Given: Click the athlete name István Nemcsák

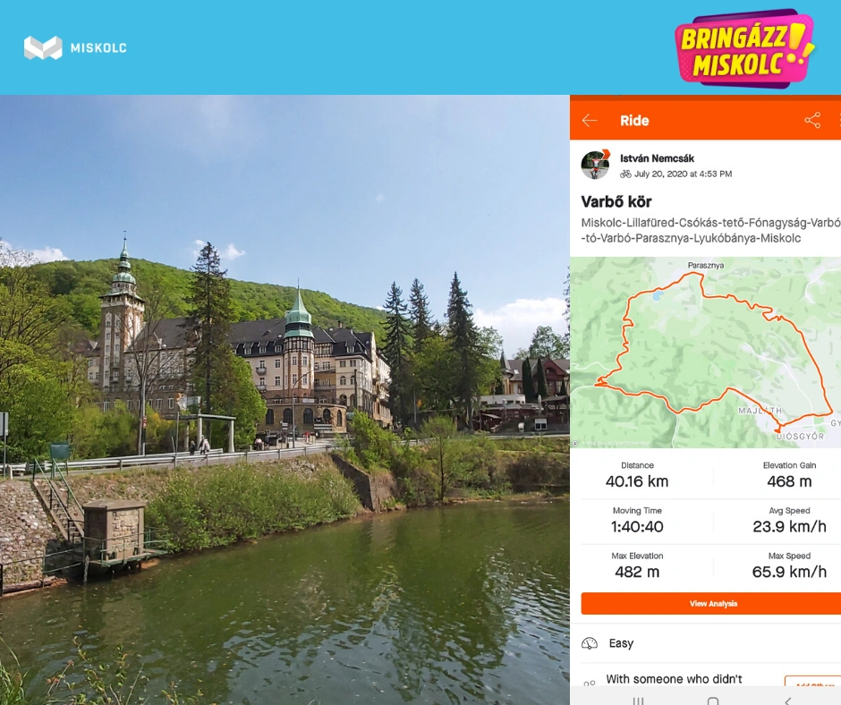Looking at the screenshot, I should tap(657, 158).
